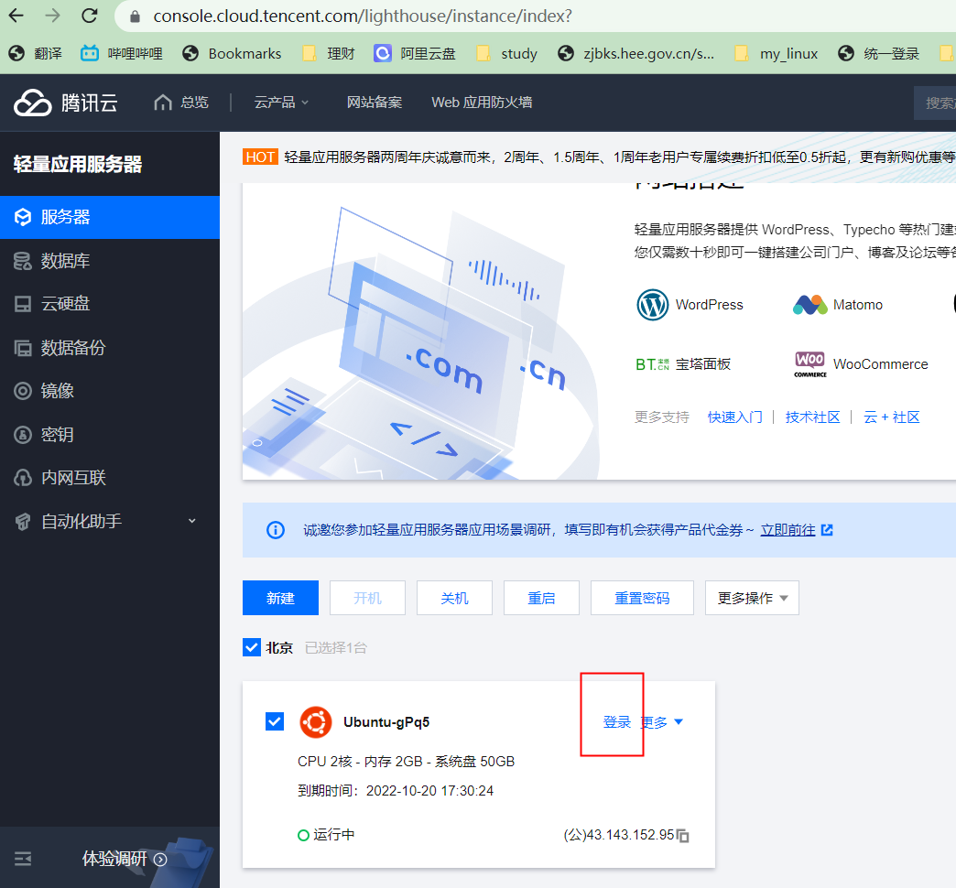The height and width of the screenshot is (888, 956).
Task: Click the 新建 button
Action: point(280,598)
